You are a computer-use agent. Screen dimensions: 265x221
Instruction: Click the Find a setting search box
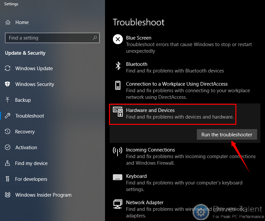(52, 38)
